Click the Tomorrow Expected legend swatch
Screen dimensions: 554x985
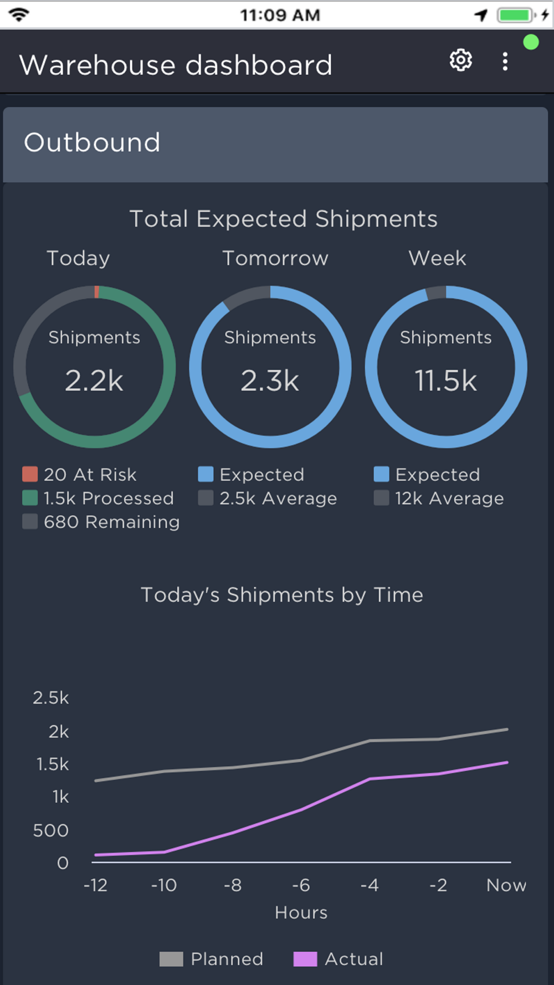coord(206,474)
